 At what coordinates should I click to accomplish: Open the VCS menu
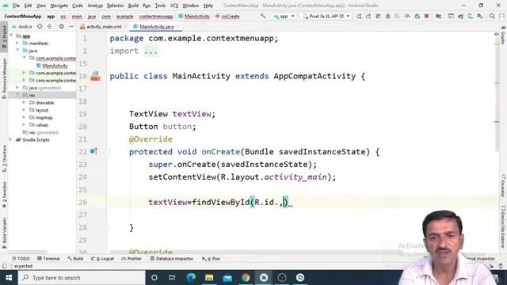click(174, 6)
